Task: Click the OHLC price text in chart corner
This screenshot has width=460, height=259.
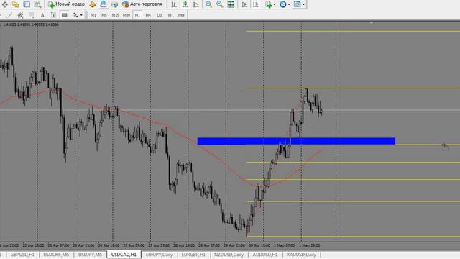Action: point(30,24)
